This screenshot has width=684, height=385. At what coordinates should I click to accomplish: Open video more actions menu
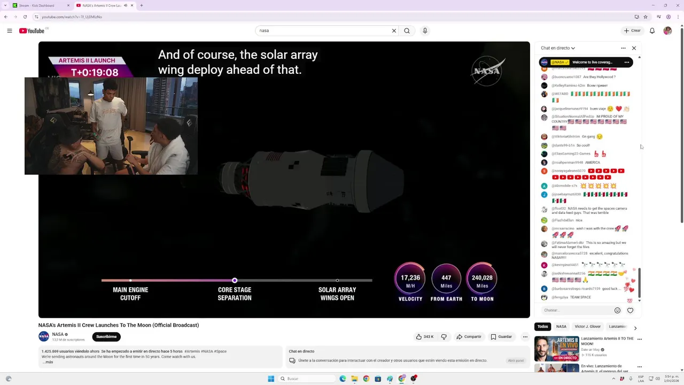tap(525, 337)
